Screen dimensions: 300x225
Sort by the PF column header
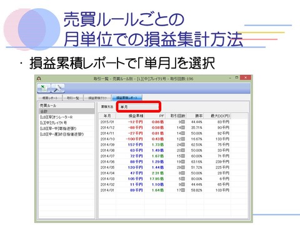[155, 116]
